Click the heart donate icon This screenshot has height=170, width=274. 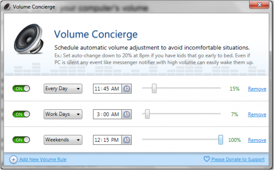(206, 159)
